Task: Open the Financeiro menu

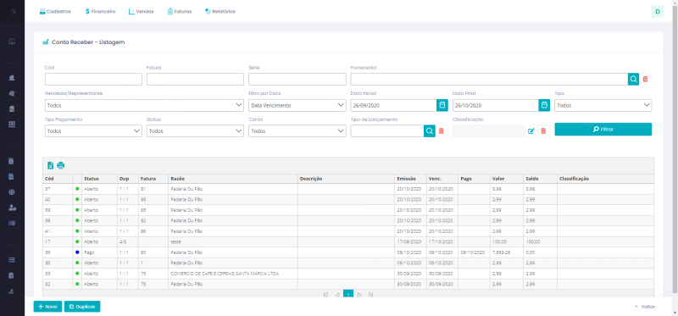Action: (100, 12)
